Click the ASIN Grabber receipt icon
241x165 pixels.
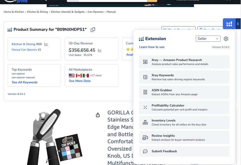[145, 92]
